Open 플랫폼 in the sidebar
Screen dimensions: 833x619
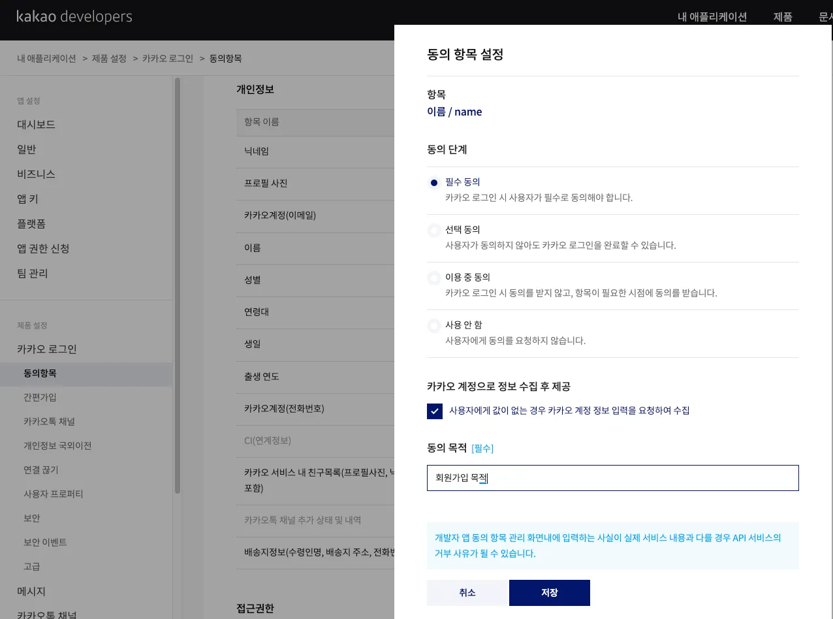pyautogui.click(x=31, y=224)
